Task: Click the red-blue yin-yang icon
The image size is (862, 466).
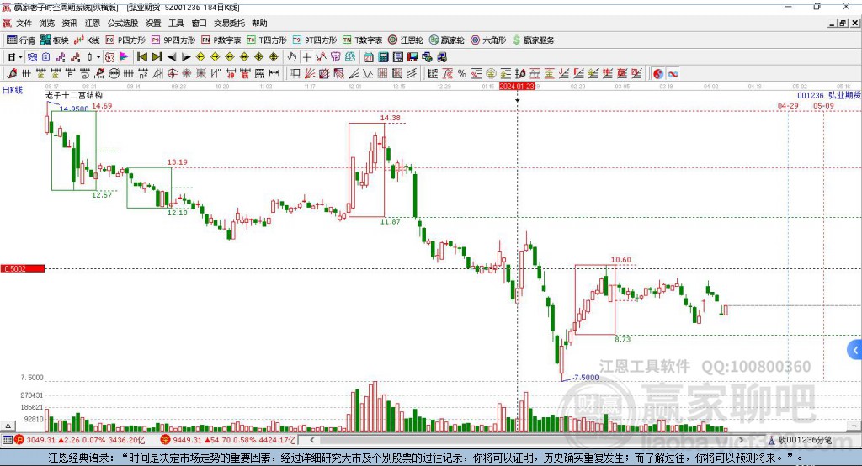Action: coord(658,74)
